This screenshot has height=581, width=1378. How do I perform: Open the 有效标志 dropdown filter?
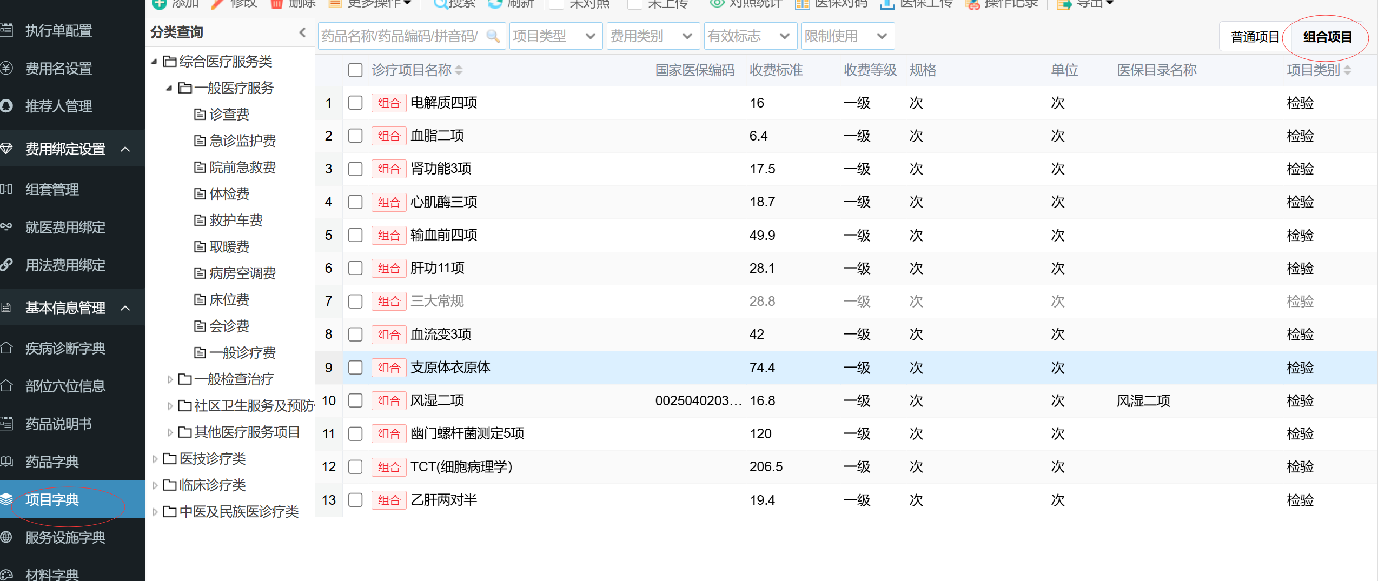(x=750, y=36)
